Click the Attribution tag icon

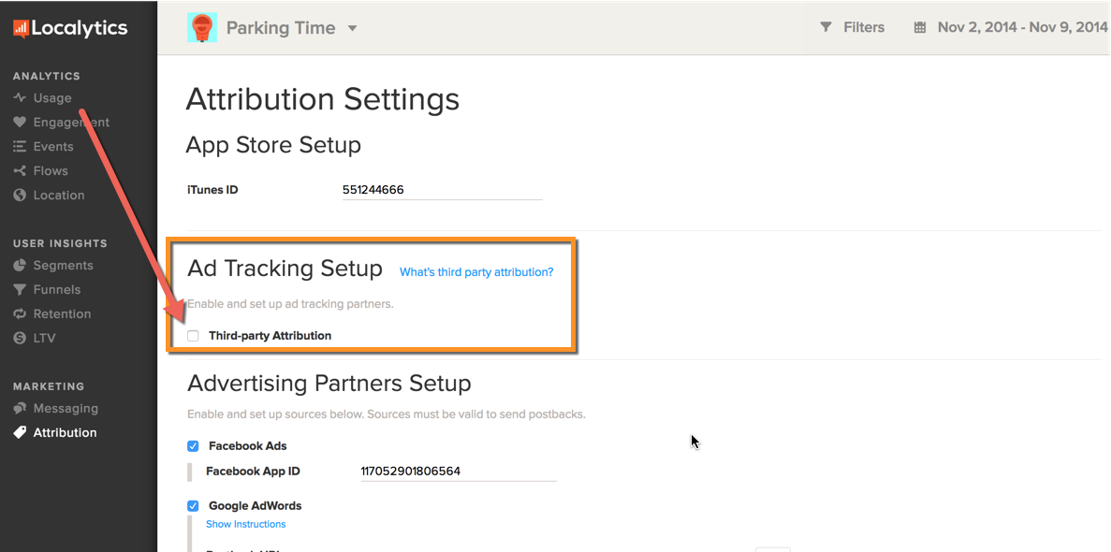click(19, 432)
